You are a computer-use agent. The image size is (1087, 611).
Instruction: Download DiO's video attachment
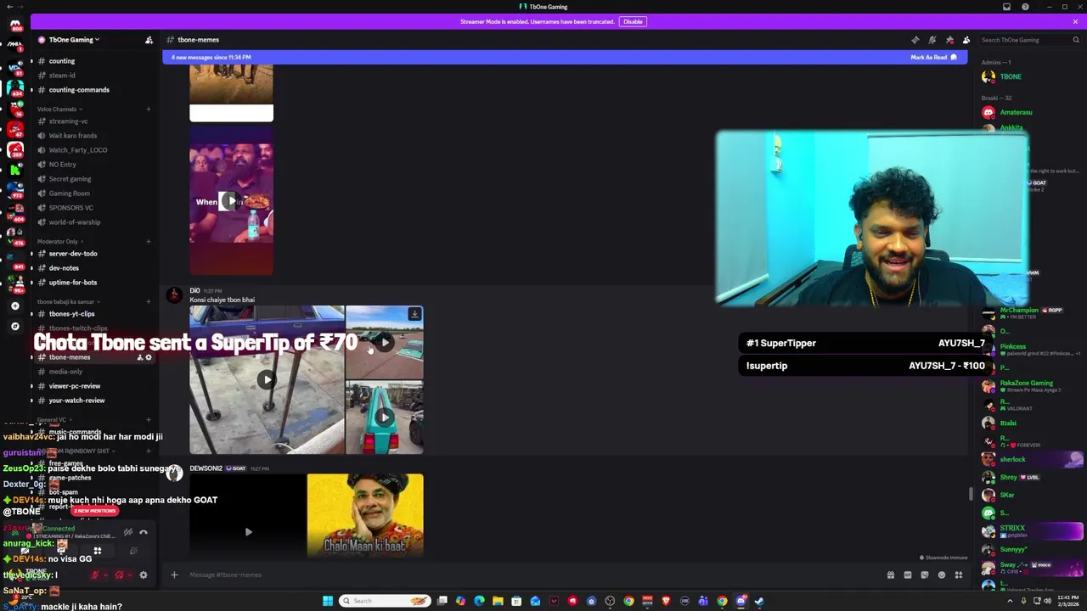(x=414, y=314)
